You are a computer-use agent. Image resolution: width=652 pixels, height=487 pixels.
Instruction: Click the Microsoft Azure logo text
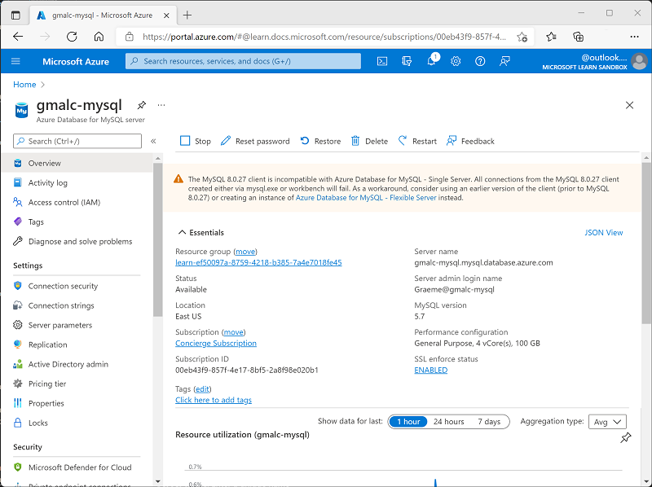tap(76, 62)
